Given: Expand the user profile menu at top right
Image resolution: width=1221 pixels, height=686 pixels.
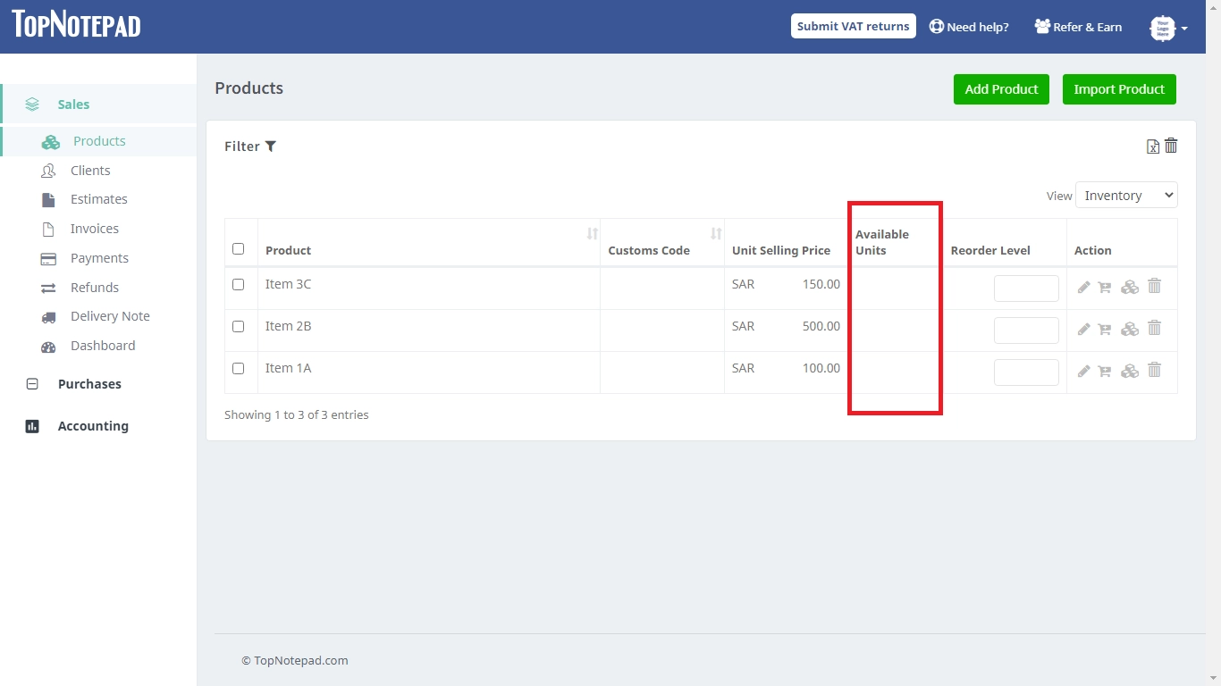Looking at the screenshot, I should pos(1167,28).
